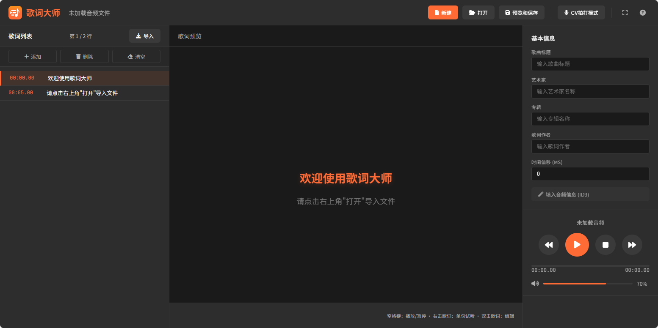Image resolution: width=658 pixels, height=328 pixels.
Task: Add a lyric line with 添加
Action: click(x=33, y=57)
